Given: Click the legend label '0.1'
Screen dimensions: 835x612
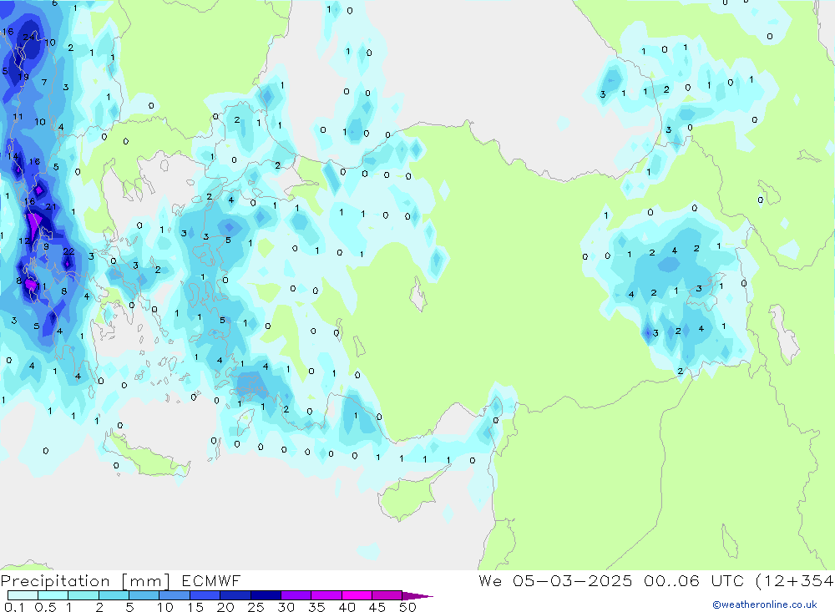Looking at the screenshot, I should [14, 607].
